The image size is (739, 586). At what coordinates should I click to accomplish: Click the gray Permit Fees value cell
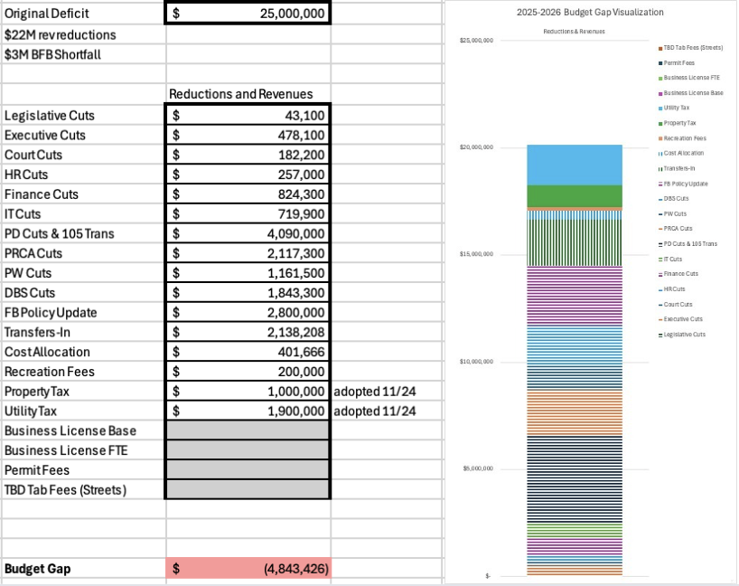coord(248,470)
